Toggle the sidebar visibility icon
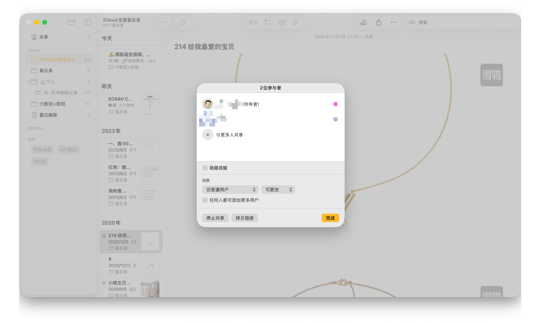Image resolution: width=541 pixels, height=323 pixels. click(88, 22)
